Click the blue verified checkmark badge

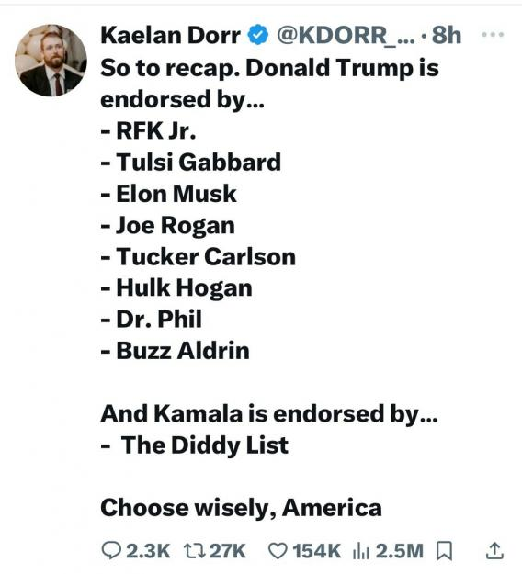pyautogui.click(x=258, y=35)
